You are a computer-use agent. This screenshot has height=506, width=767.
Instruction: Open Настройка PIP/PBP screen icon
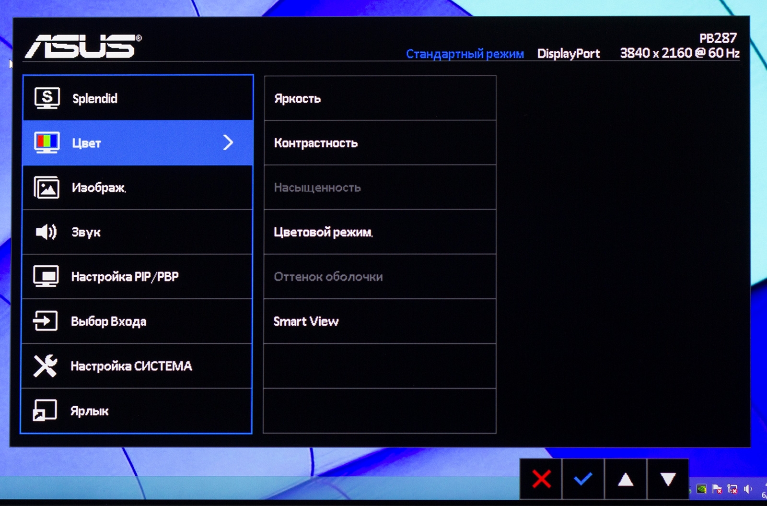pyautogui.click(x=46, y=277)
